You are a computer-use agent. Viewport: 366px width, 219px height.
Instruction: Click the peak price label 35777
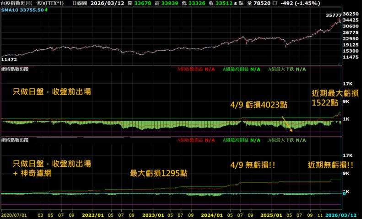coord(334,15)
